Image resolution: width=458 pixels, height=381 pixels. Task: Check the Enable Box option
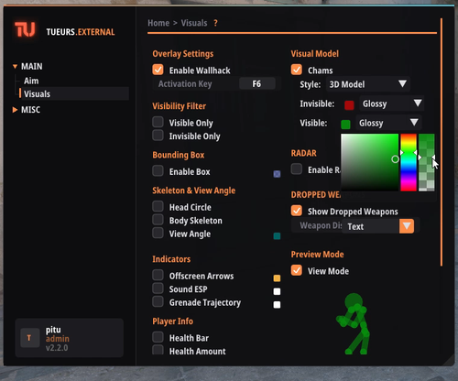pyautogui.click(x=158, y=170)
